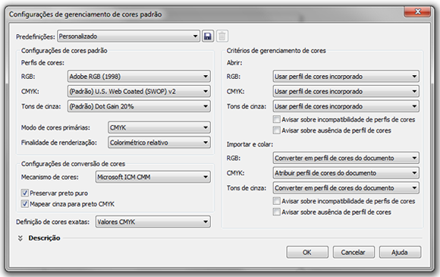Open the CMYK U.S. Web Coated profile dropdown
This screenshot has width=440, height=277.
tap(139, 91)
